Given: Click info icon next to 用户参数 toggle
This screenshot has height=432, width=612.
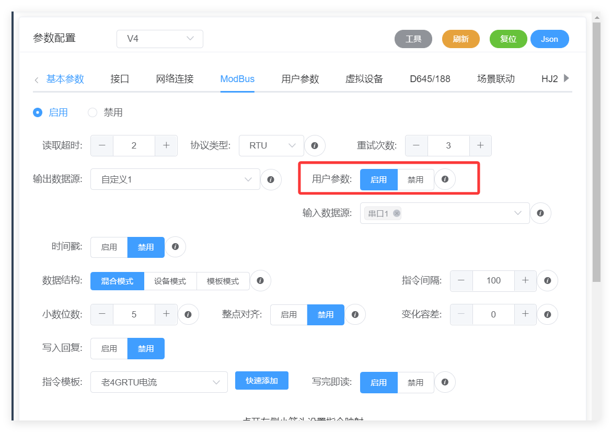Looking at the screenshot, I should (445, 179).
